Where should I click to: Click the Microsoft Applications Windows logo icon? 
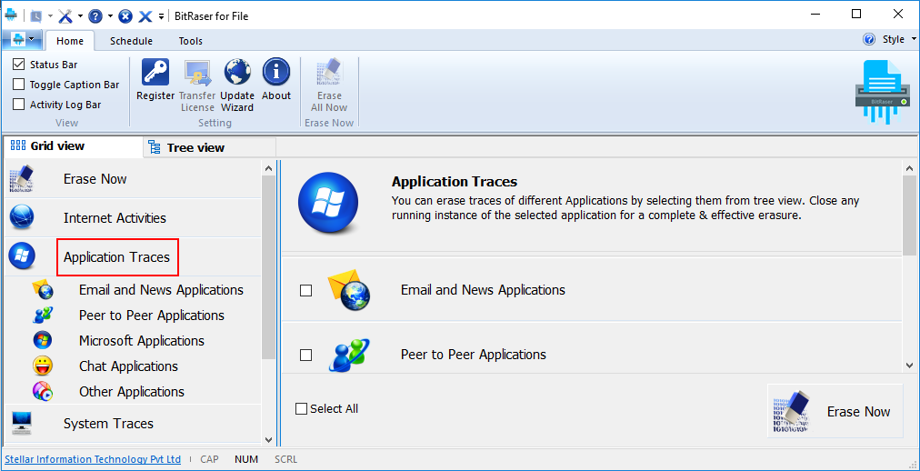coord(43,340)
